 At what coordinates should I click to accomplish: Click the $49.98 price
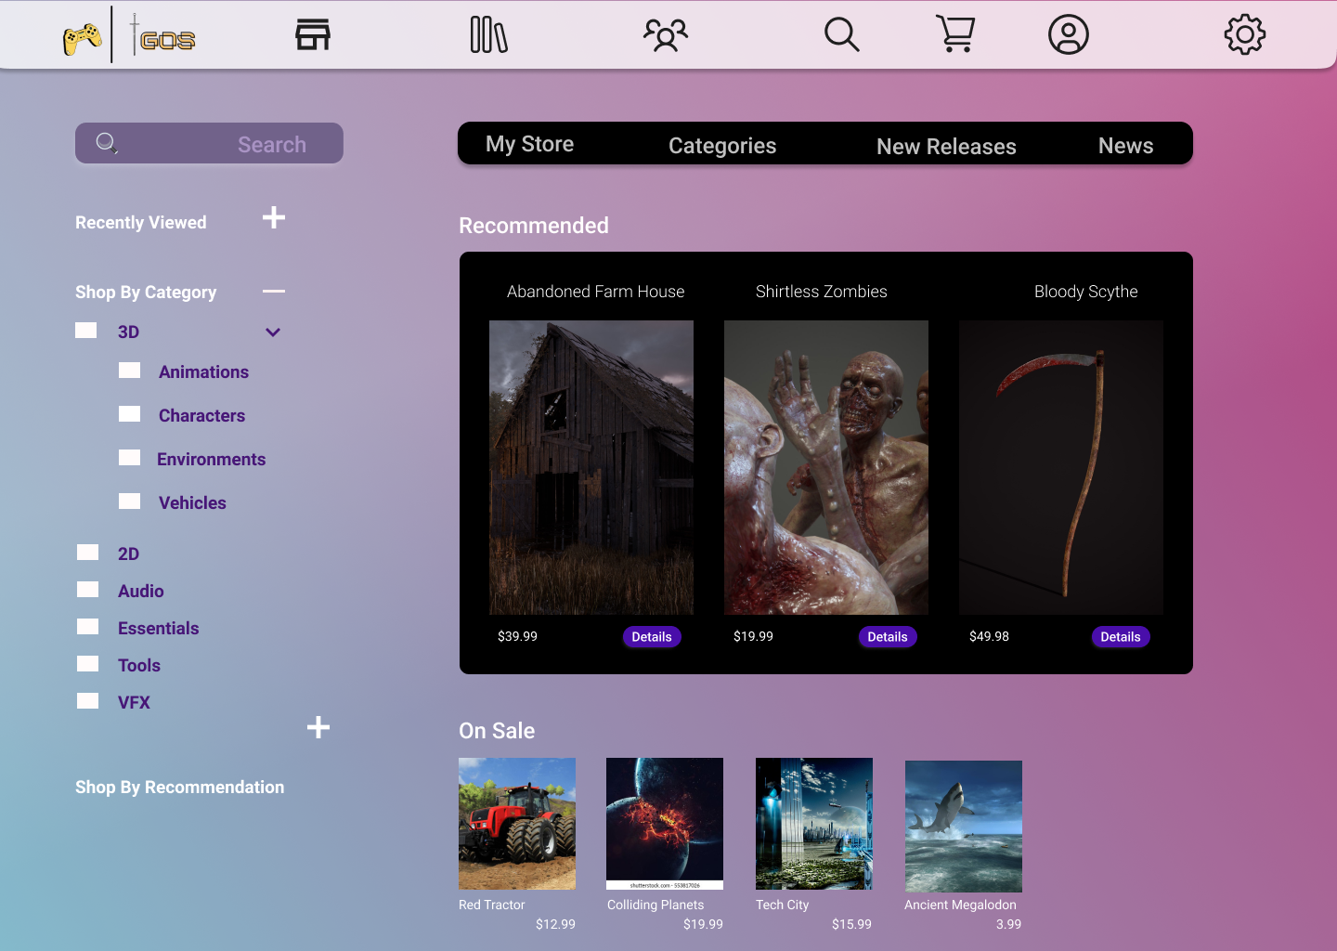coord(989,636)
